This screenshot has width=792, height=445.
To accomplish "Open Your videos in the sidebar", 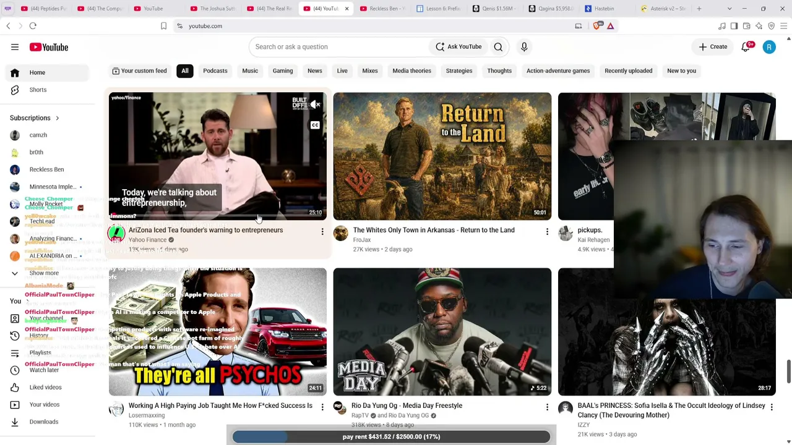I will click(x=44, y=405).
